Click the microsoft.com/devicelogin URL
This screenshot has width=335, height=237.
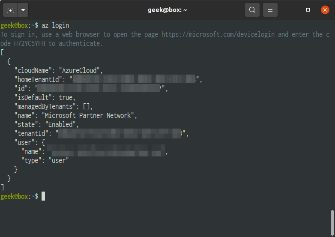click(x=218, y=34)
